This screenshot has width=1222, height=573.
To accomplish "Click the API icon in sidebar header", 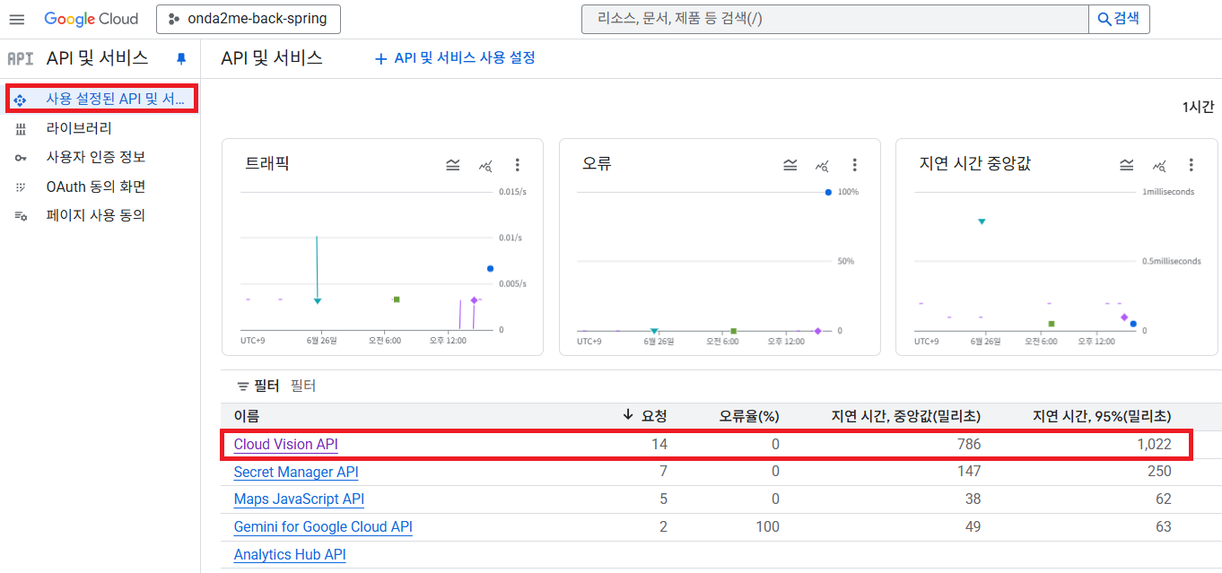I will pyautogui.click(x=20, y=58).
